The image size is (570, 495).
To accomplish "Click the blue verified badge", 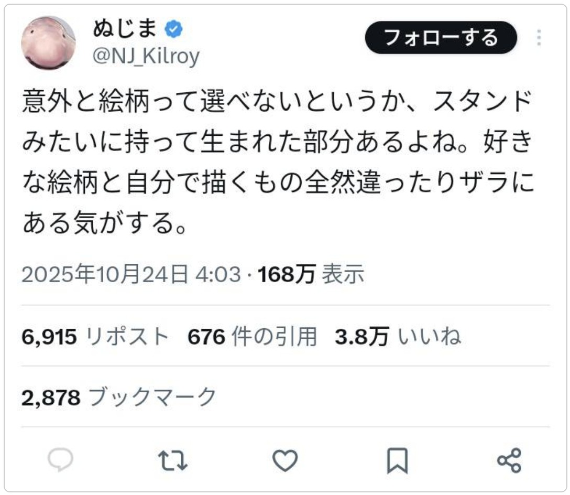I will click(173, 30).
